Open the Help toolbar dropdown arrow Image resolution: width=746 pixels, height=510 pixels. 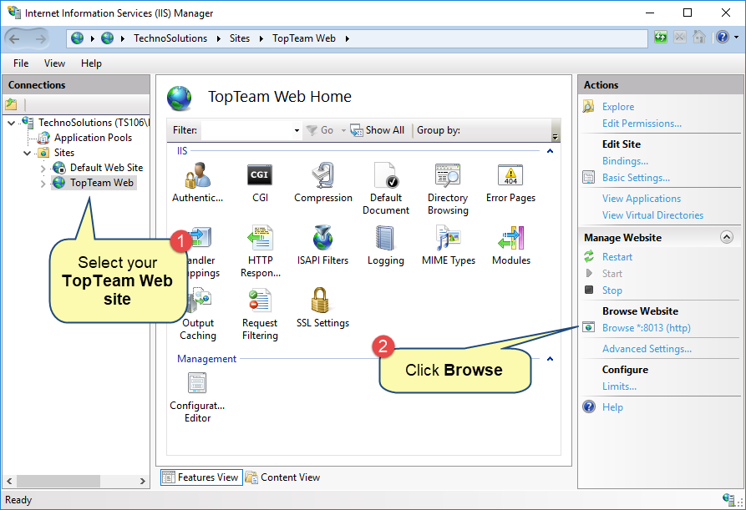[736, 37]
